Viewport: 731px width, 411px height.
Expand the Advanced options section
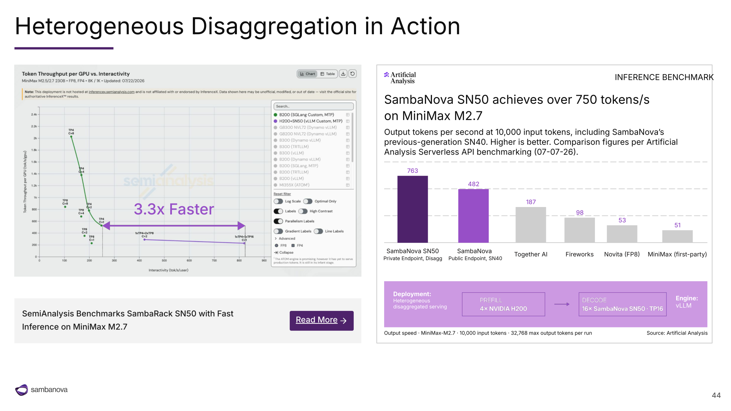[285, 238]
